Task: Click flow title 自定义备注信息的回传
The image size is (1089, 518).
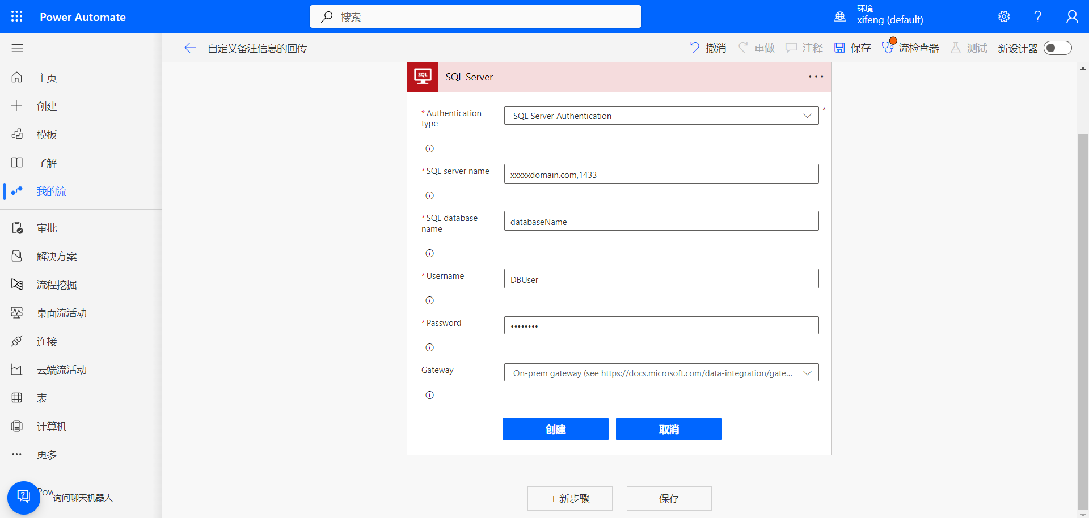Action: tap(258, 48)
